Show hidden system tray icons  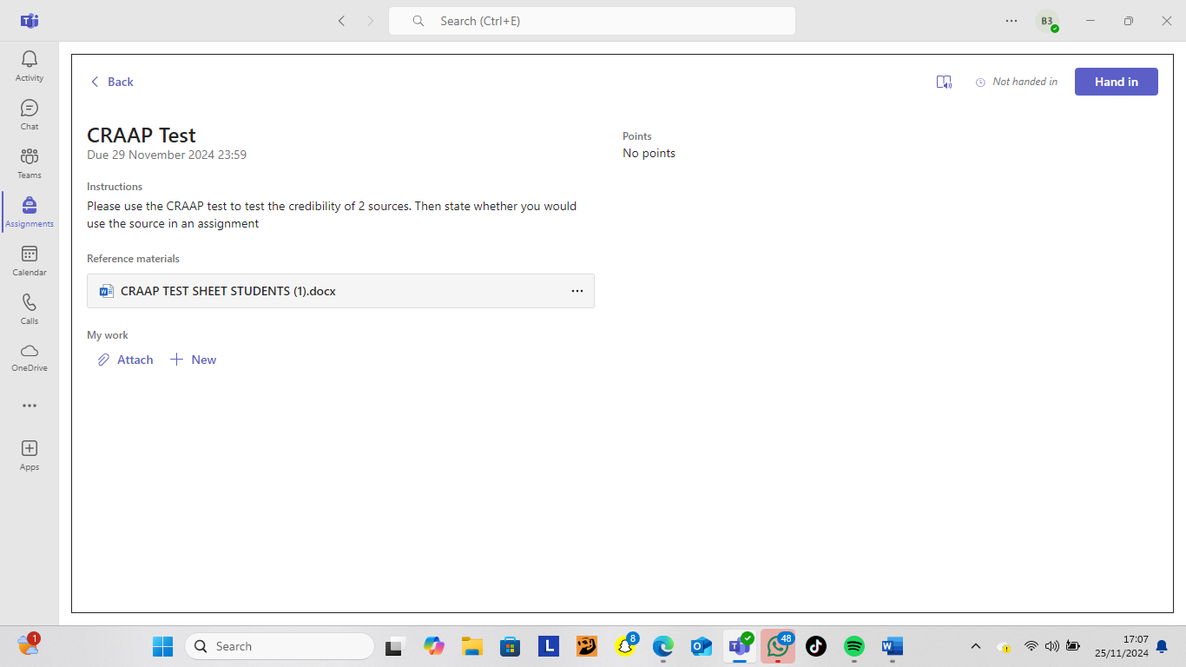click(976, 646)
